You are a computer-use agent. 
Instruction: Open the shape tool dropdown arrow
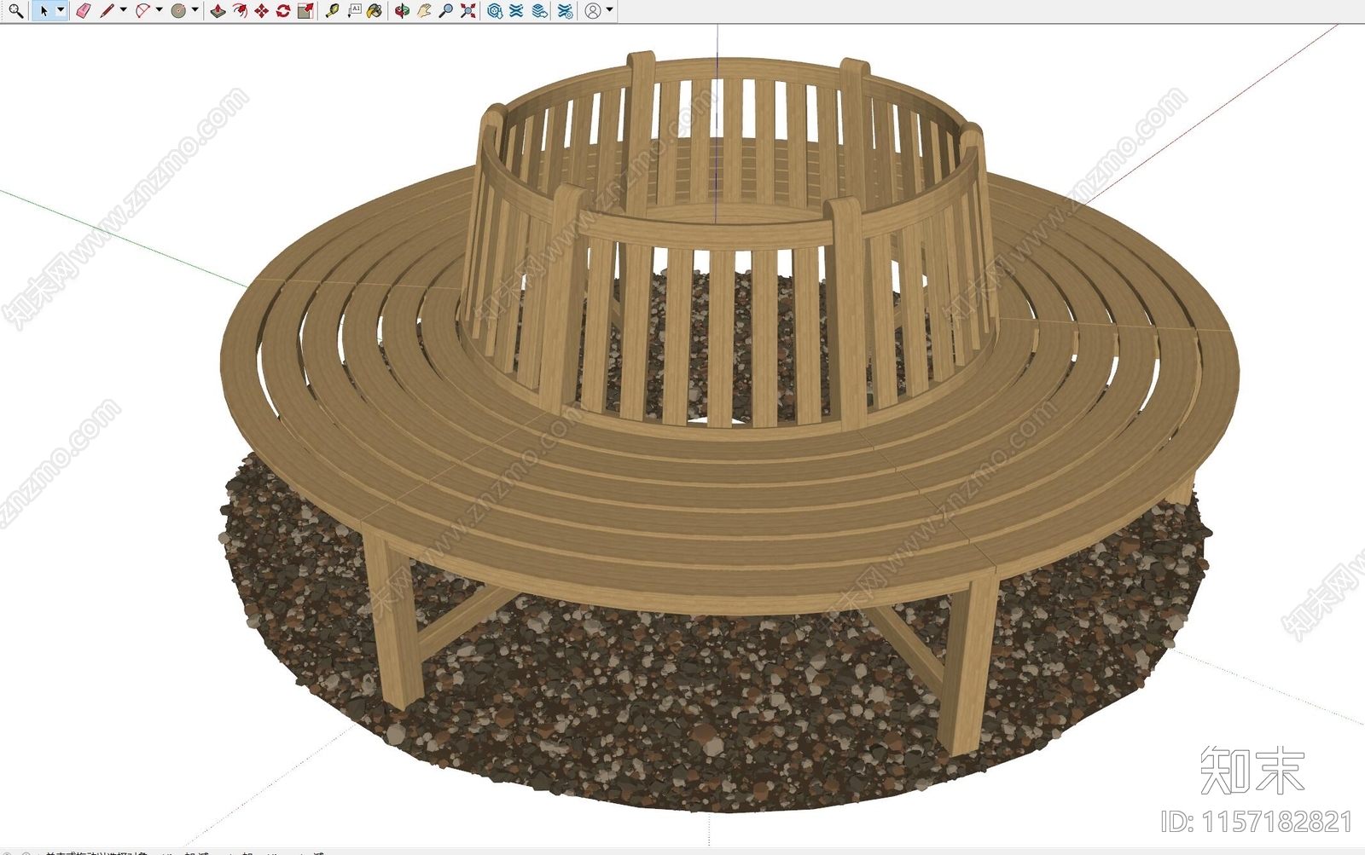[195, 11]
